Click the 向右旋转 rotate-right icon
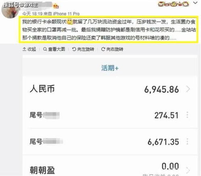The image size is (201, 176). [x=103, y=49]
